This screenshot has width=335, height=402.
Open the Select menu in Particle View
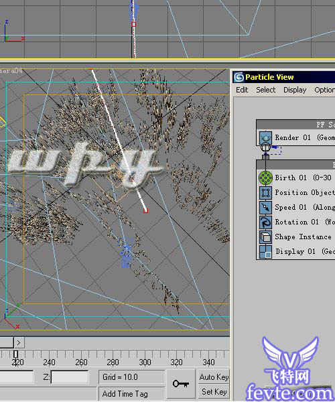coord(266,90)
